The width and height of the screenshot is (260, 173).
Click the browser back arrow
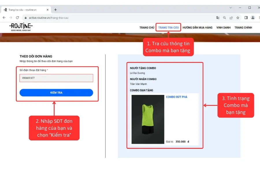(4, 18)
